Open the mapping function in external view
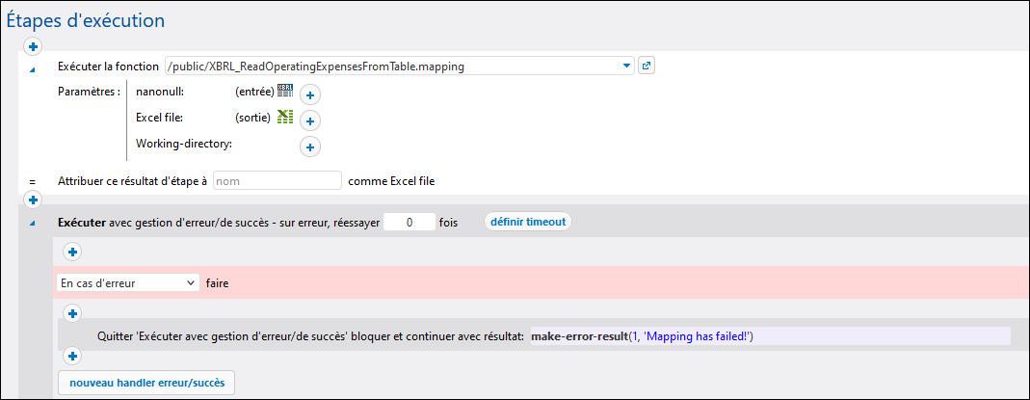 point(647,67)
